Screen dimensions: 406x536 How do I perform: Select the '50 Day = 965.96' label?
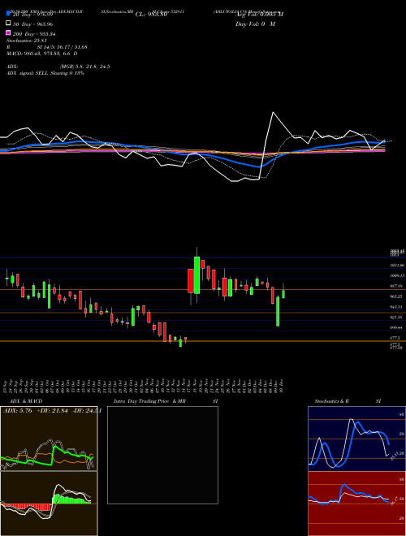click(32, 24)
